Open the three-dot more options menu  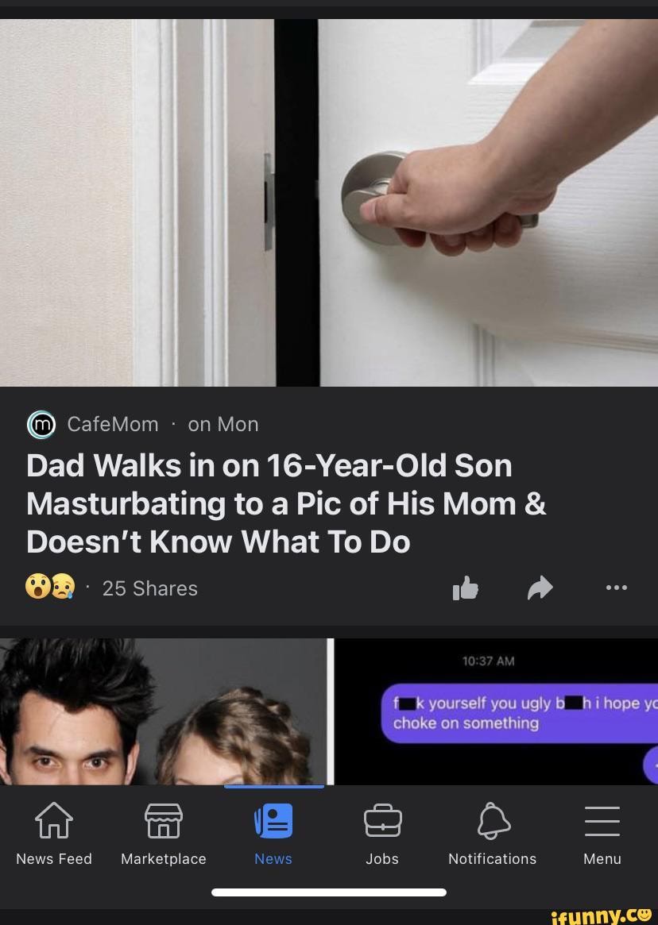pyautogui.click(x=616, y=588)
